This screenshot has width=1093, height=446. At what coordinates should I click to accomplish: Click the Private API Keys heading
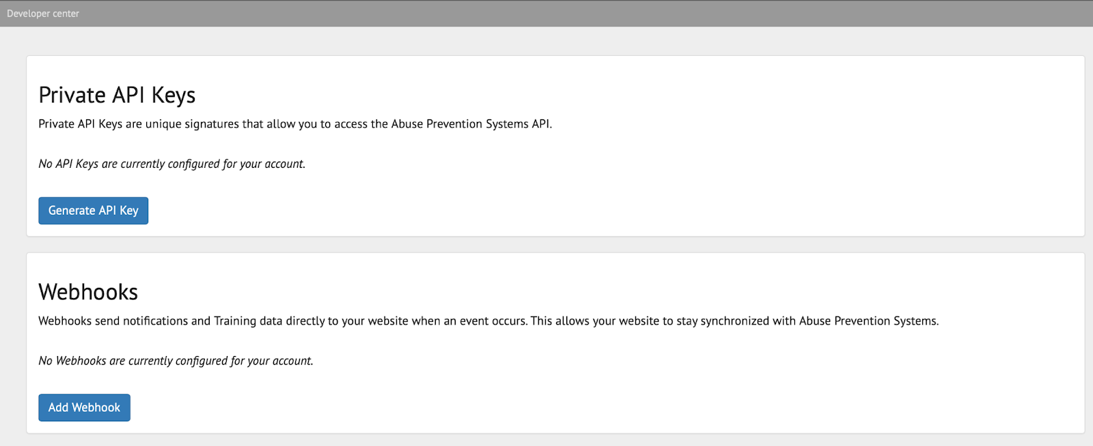click(x=117, y=95)
